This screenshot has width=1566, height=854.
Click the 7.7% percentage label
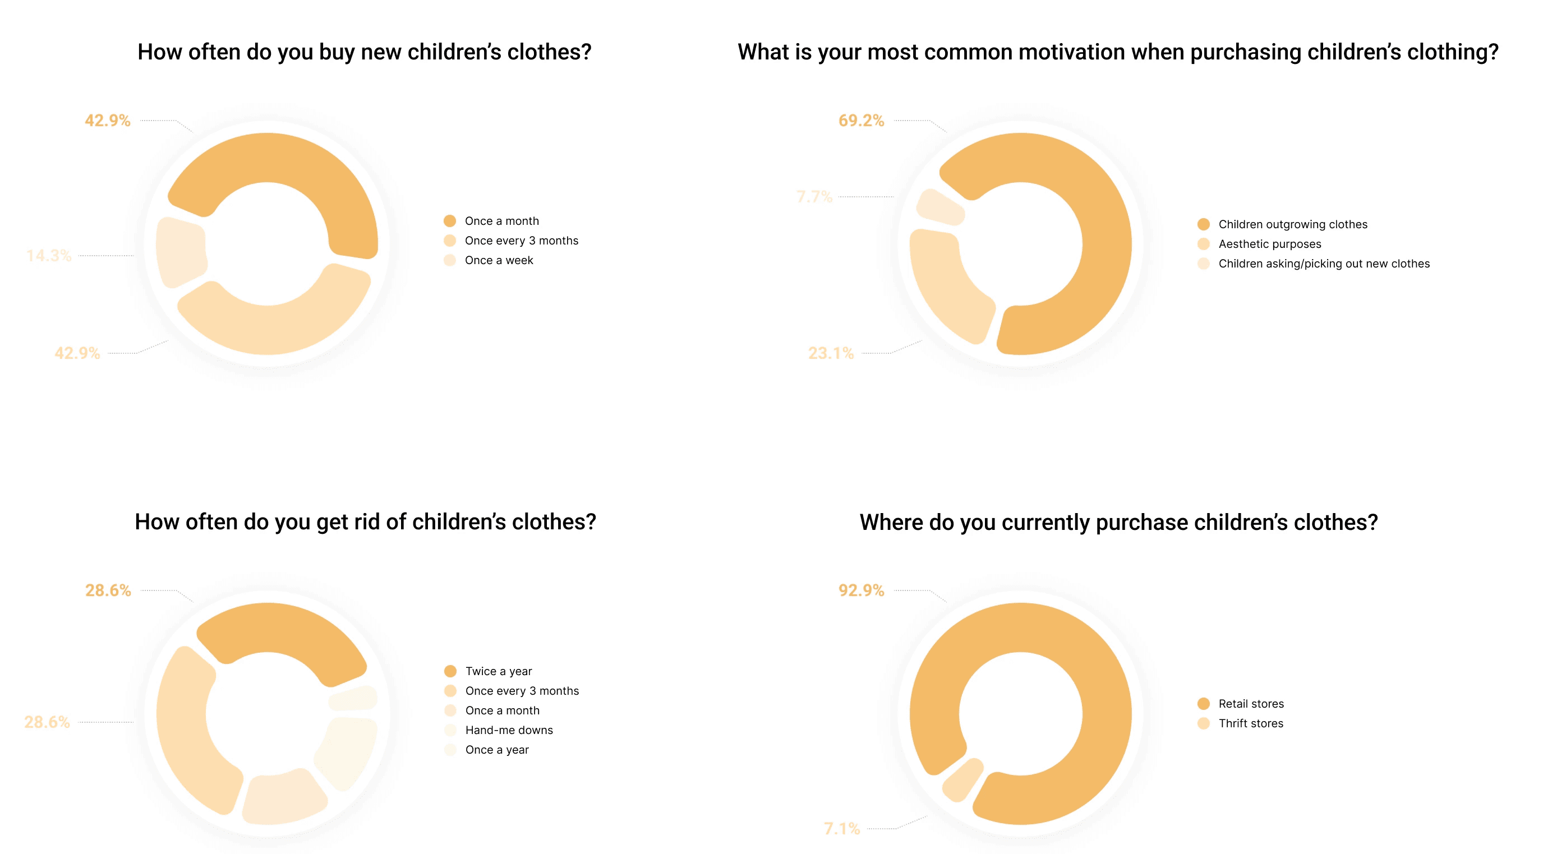[x=814, y=197]
